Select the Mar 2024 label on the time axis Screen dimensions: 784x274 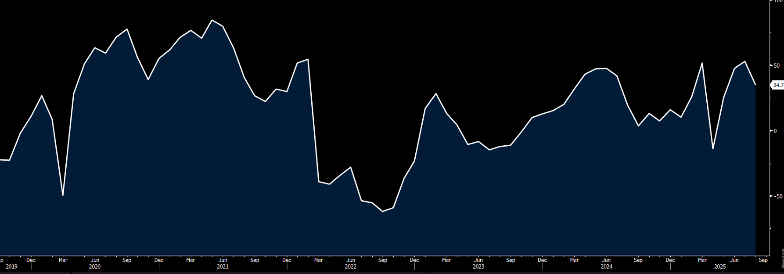click(574, 260)
